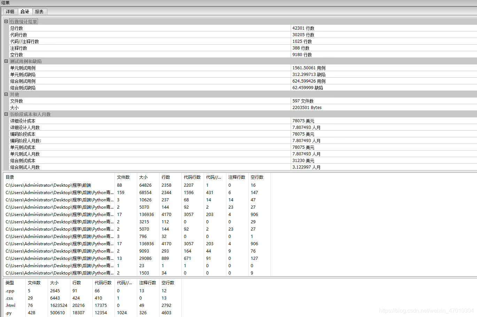Select the 单元测试缺陷 row
477x317 pixels.
point(243,75)
